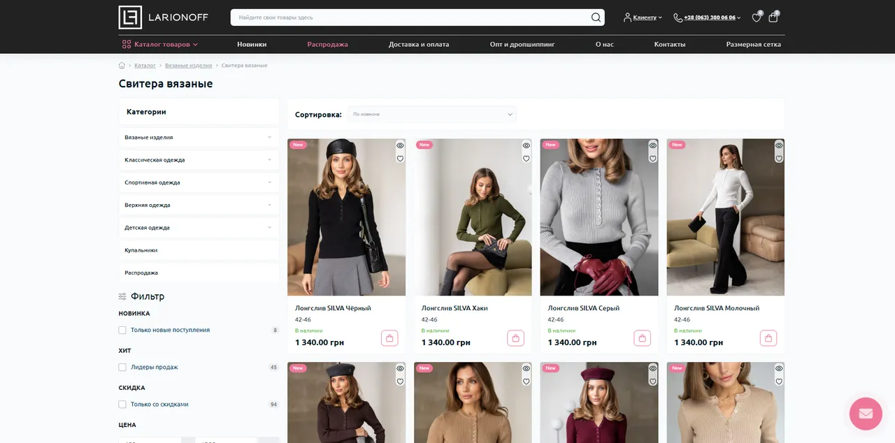Click the home icon in breadcrumbs
This screenshot has width=895, height=443.
(122, 65)
